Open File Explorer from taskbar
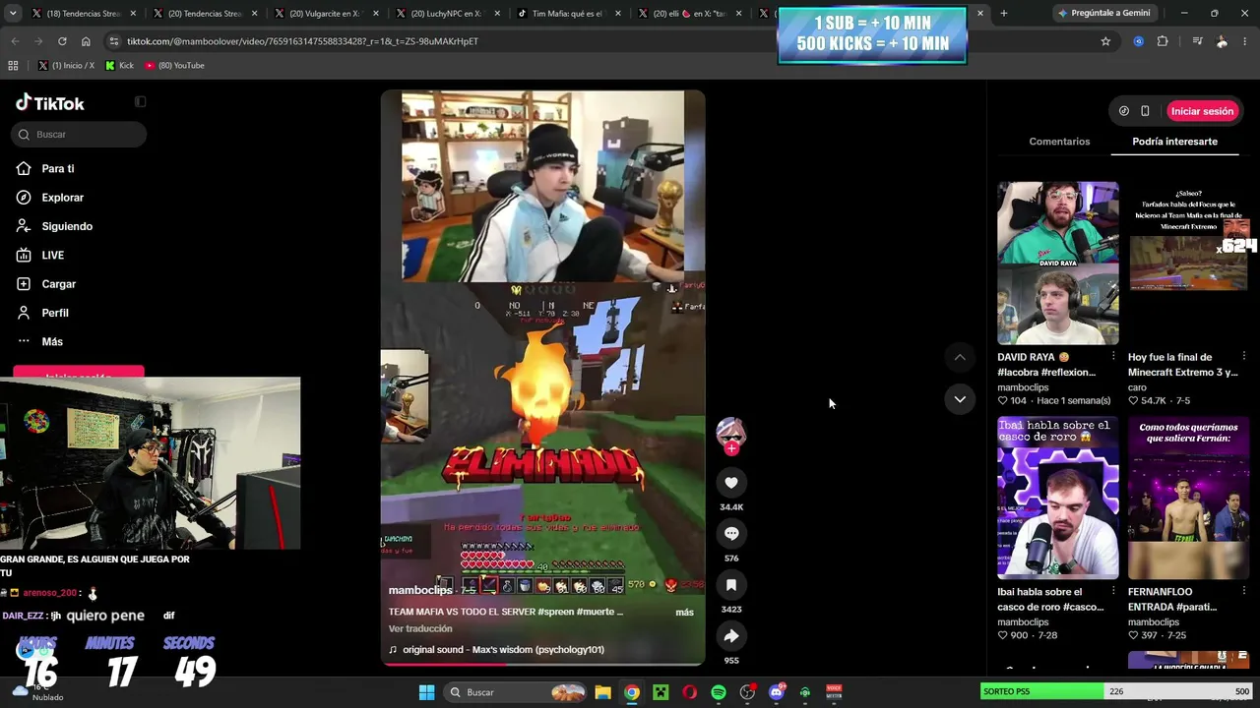The height and width of the screenshot is (708, 1260). [602, 692]
